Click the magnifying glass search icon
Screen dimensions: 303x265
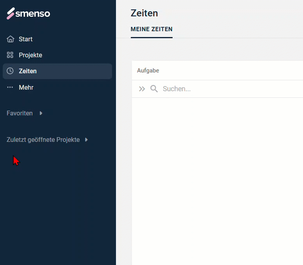(154, 89)
